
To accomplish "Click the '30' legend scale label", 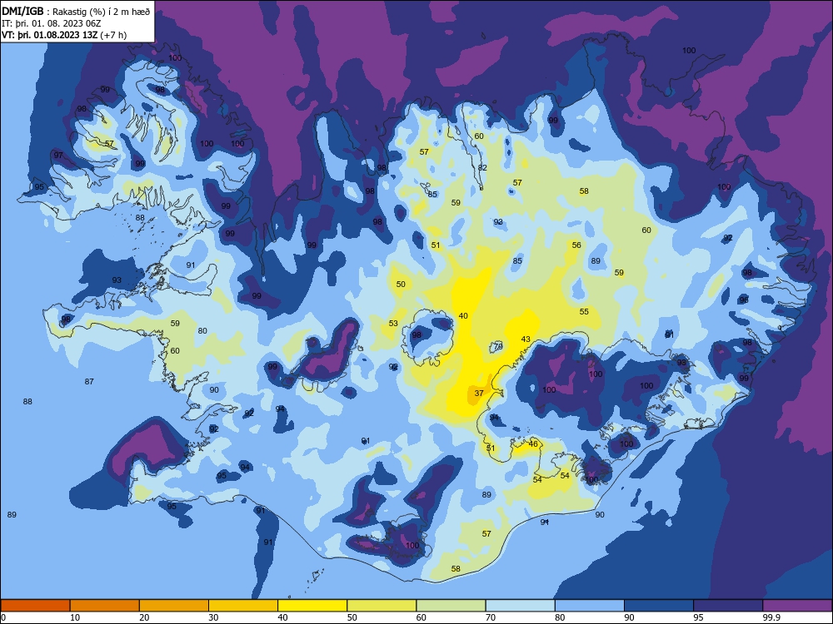I will point(213,617).
